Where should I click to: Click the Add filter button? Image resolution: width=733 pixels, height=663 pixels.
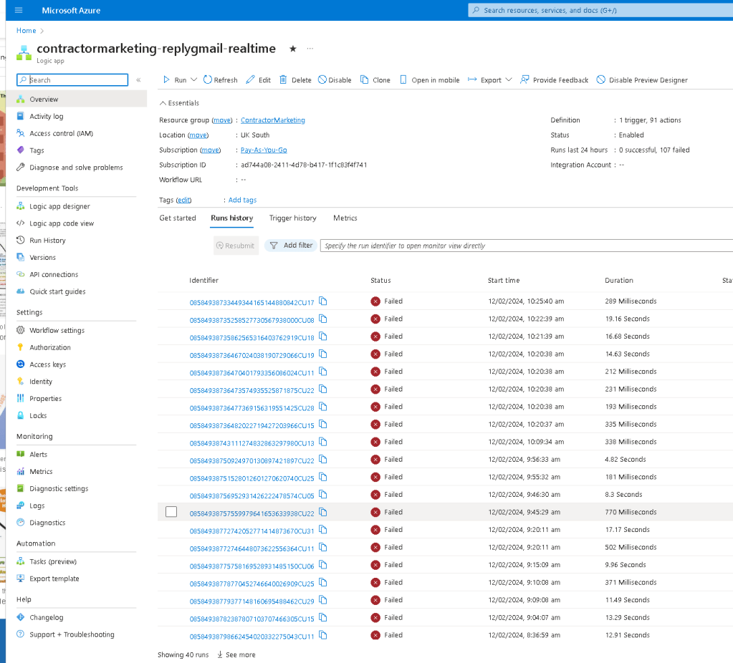coord(291,246)
